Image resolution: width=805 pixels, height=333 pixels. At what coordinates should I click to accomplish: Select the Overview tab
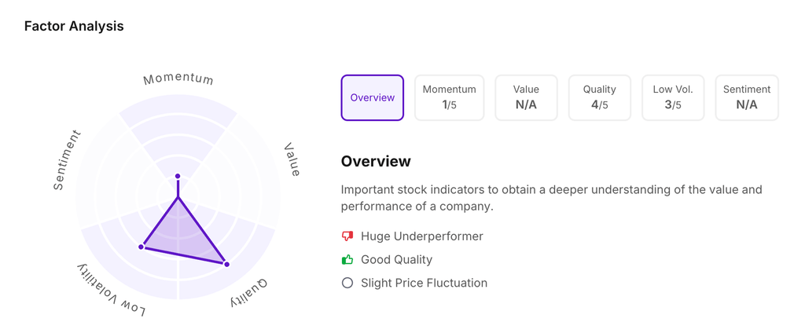373,97
